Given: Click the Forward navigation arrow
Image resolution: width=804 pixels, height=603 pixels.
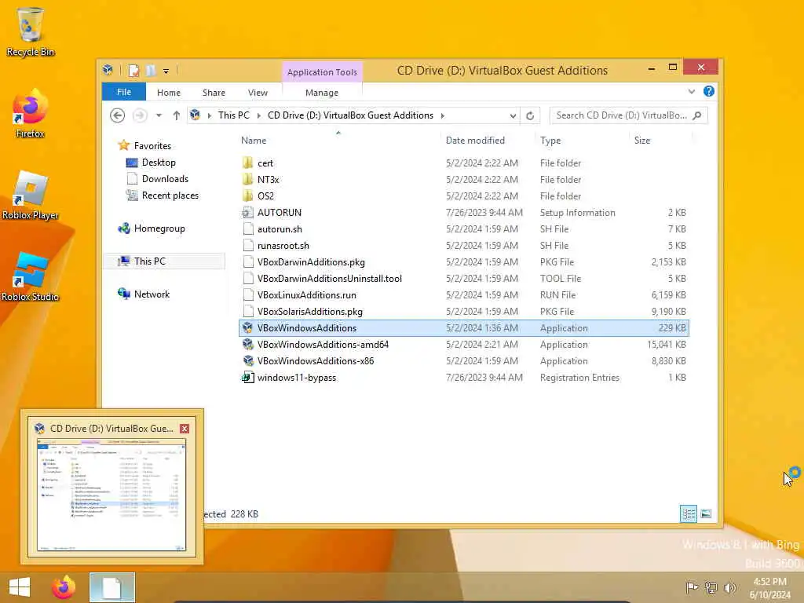Looking at the screenshot, I should (139, 115).
